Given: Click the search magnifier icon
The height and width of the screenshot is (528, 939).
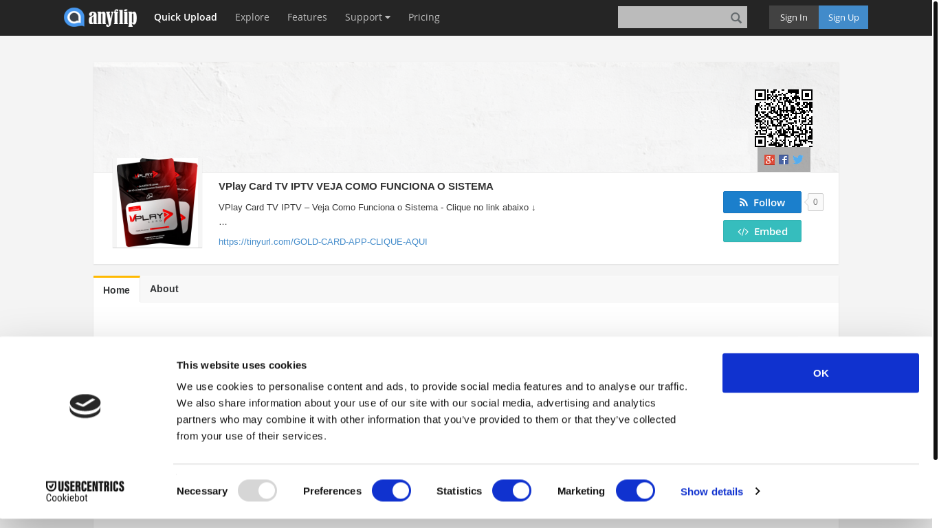Looking at the screenshot, I should 736,18.
